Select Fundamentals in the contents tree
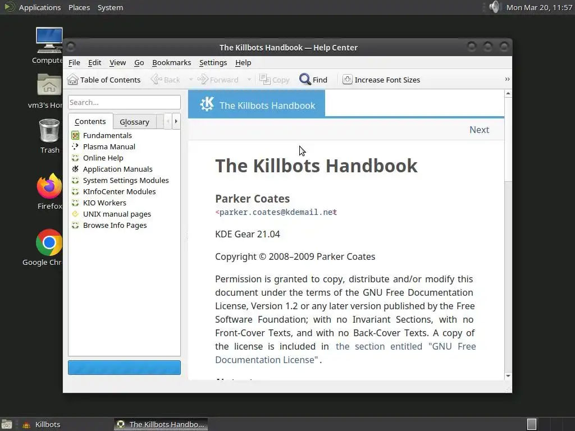Screen dimensions: 575x431 coord(107,136)
